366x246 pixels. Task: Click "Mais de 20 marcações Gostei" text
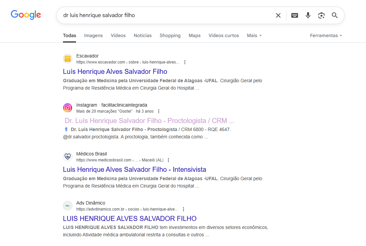click(x=104, y=111)
